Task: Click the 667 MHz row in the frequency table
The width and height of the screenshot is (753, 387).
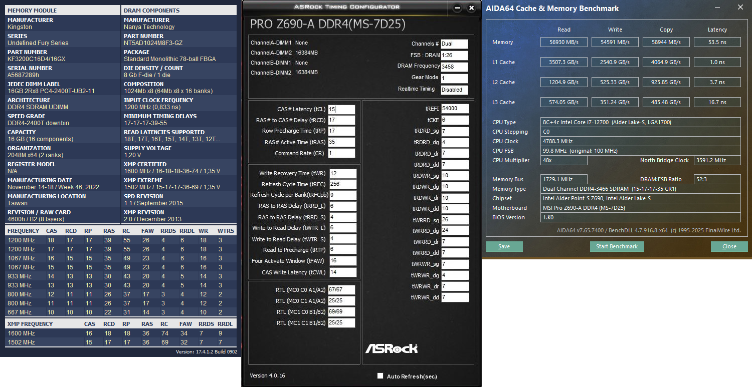Action: [120, 312]
